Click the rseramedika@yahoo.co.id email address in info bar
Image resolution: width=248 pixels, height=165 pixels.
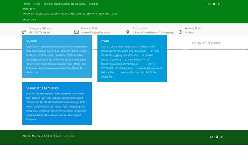pyautogui.click(x=95, y=33)
